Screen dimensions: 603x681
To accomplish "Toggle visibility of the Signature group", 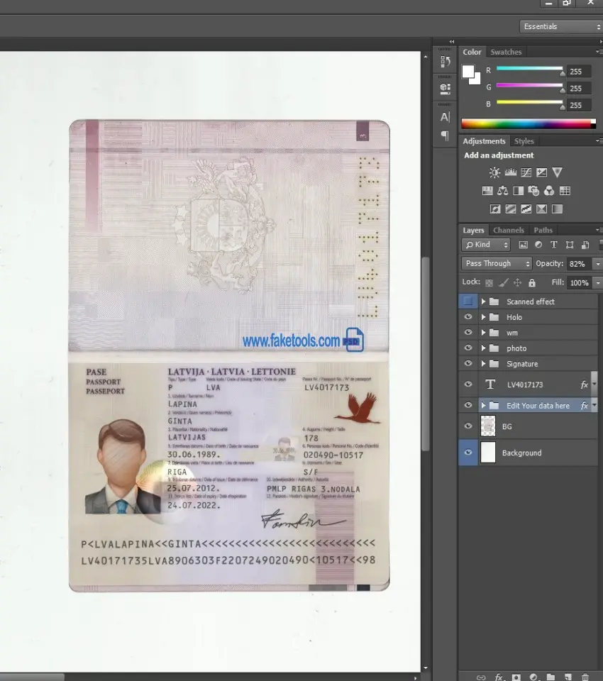I will [x=468, y=364].
